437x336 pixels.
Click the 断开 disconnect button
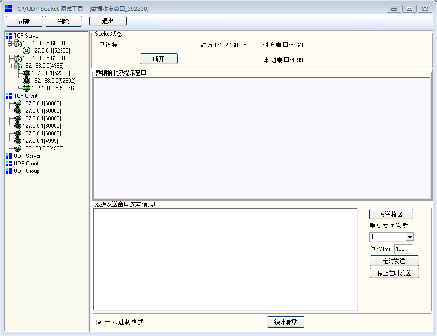[159, 59]
